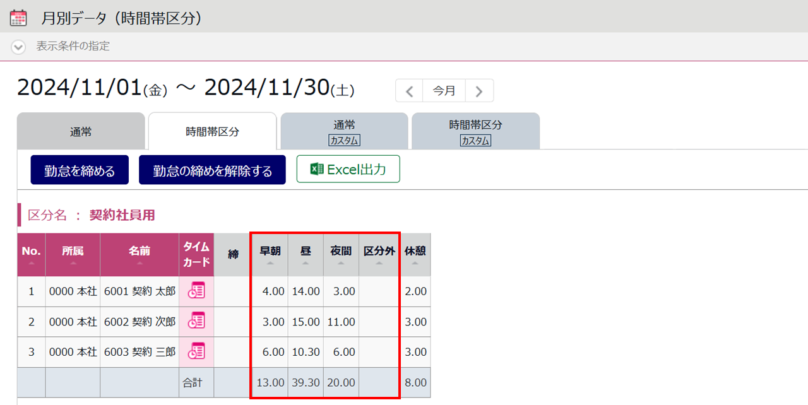Open the 通常 カスタム tab
Viewport: 808px width, 405px height.
tap(344, 131)
